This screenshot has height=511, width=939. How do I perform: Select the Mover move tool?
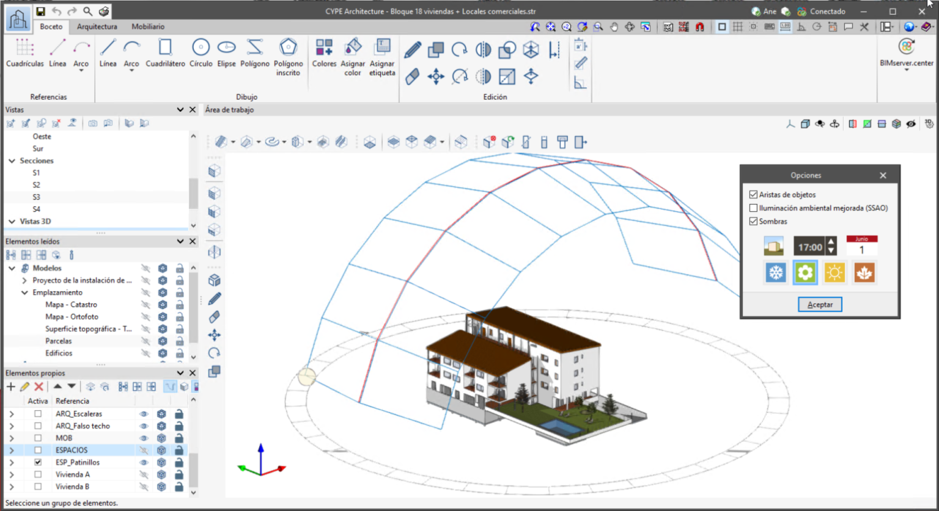[x=436, y=76]
